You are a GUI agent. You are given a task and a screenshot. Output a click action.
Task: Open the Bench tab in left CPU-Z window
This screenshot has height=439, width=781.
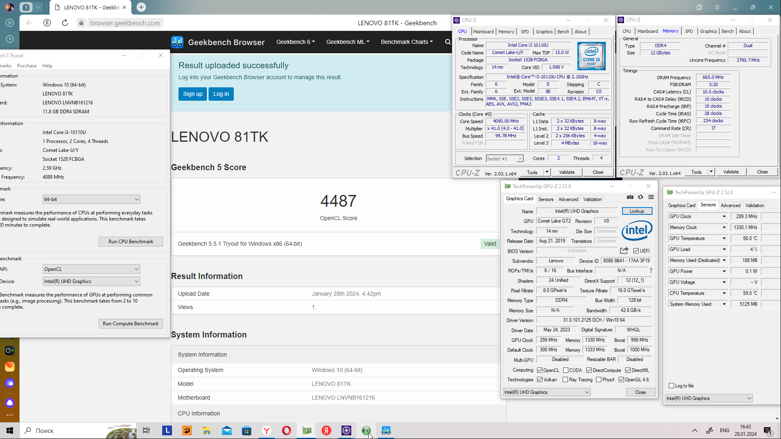click(563, 32)
